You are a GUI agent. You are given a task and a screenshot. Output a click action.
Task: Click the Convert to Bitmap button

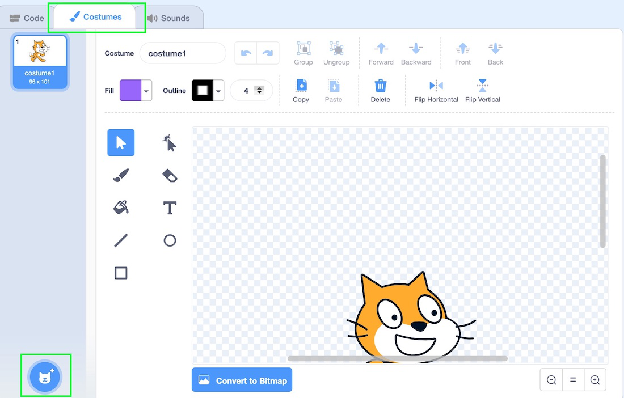pos(242,379)
